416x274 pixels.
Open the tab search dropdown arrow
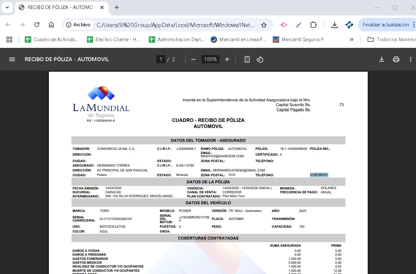tap(7, 7)
